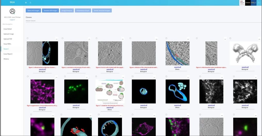The width and height of the screenshot is (262, 136).
Task: Tick checkbox for figure 6 hct116 cells image
Action: pos(96,38)
